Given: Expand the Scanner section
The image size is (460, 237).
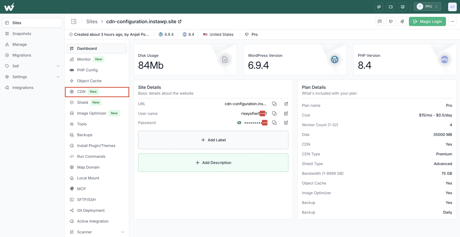Looking at the screenshot, I should click(x=97, y=232).
